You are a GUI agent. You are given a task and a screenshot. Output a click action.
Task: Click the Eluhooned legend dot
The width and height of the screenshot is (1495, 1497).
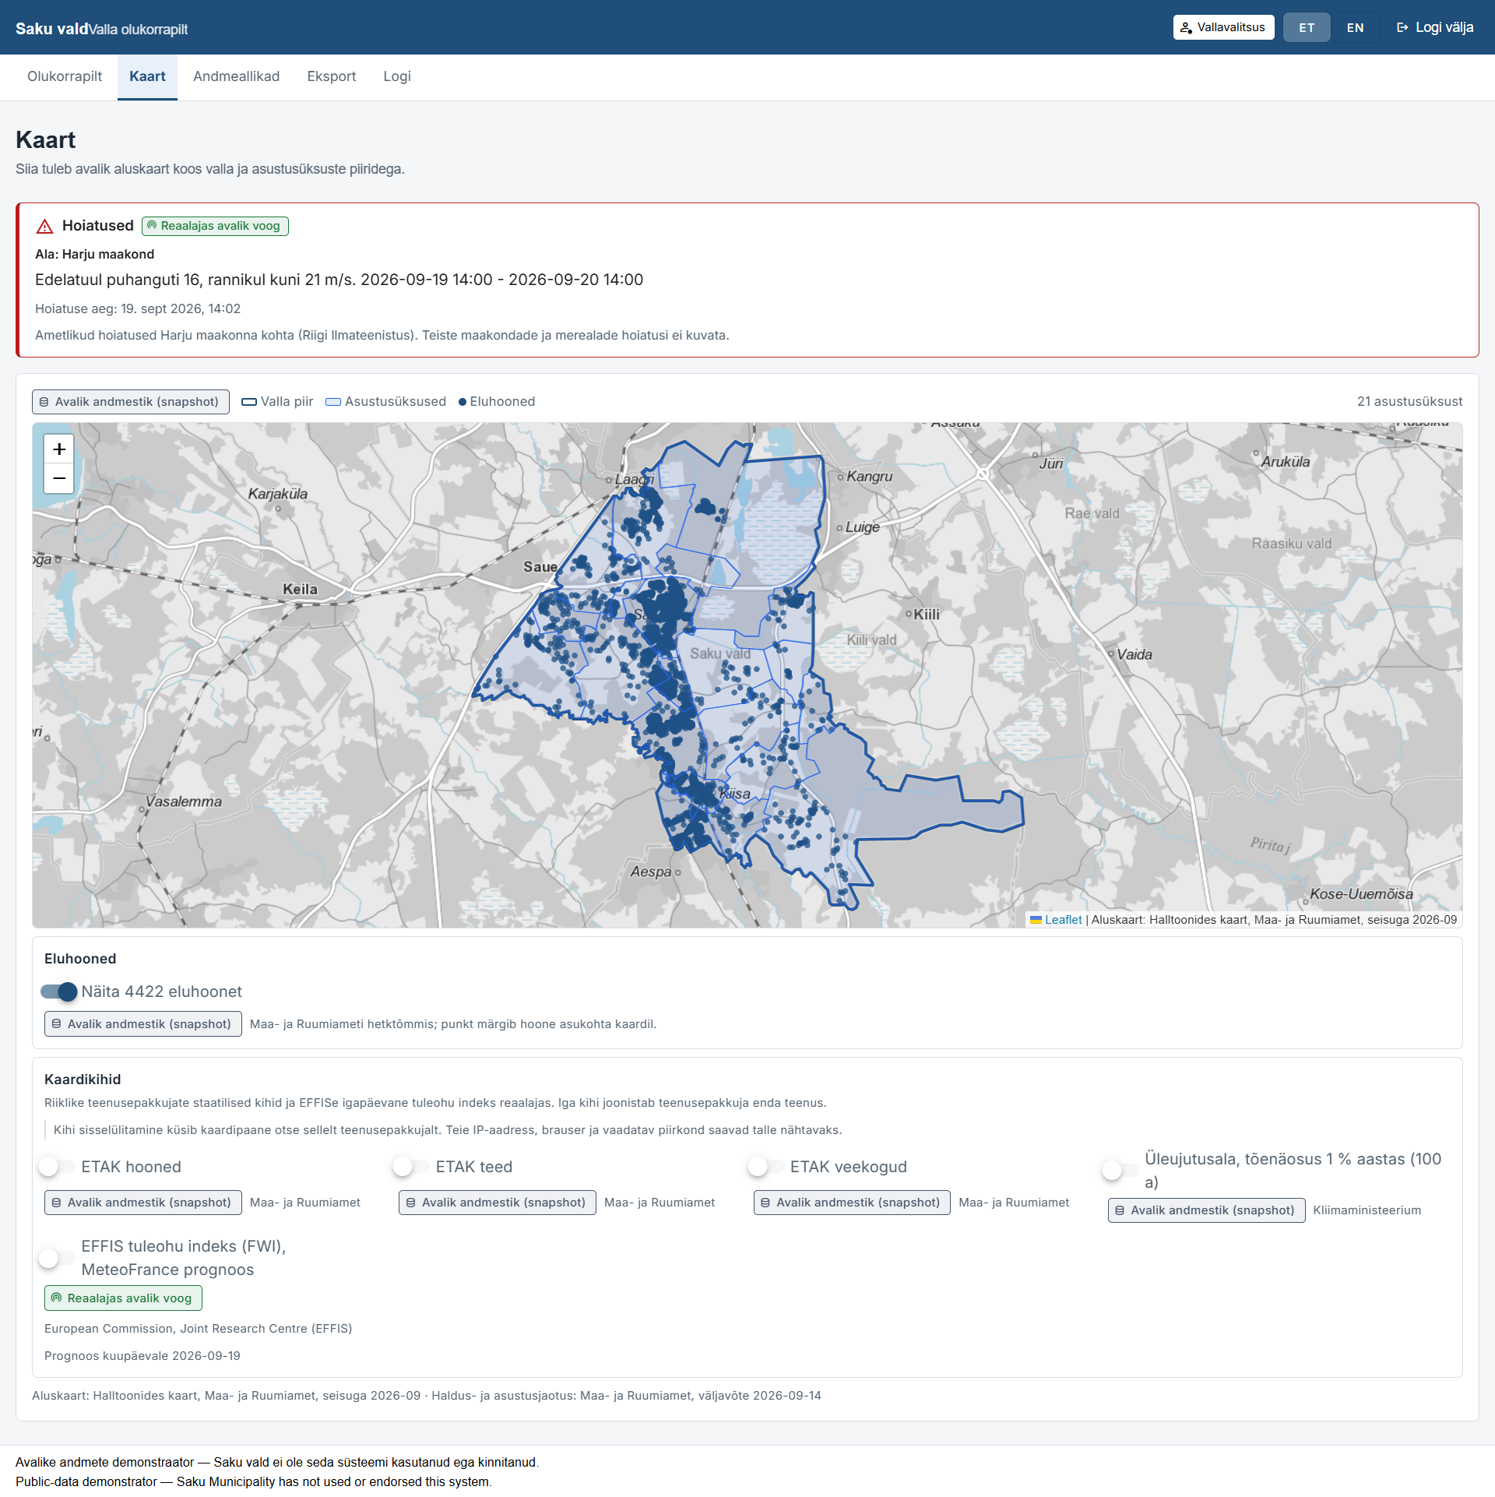tap(463, 402)
